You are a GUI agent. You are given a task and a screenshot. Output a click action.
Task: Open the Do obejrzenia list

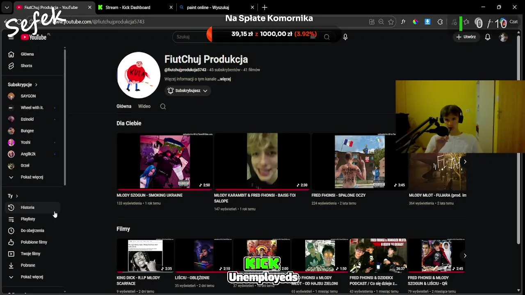click(x=33, y=230)
